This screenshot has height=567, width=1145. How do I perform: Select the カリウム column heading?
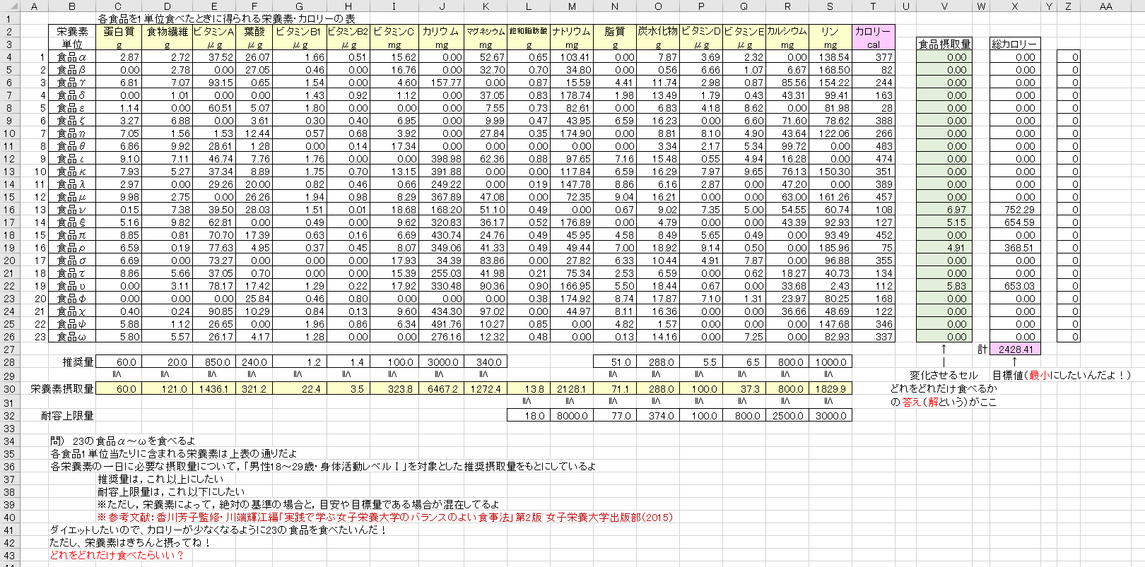point(442,31)
